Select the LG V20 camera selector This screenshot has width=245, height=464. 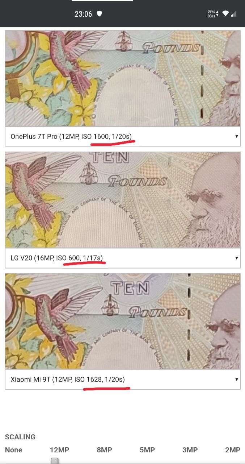point(123,258)
